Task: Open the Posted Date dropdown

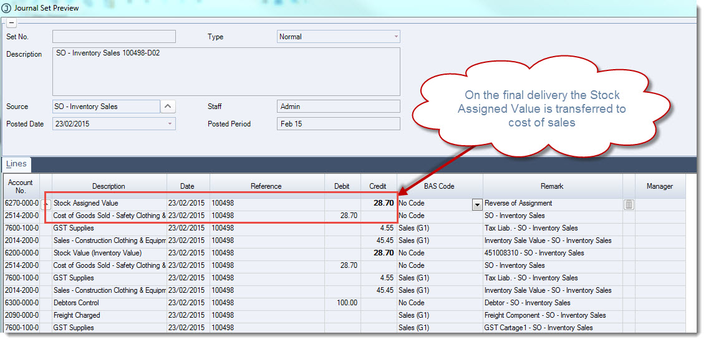Action: (x=170, y=124)
